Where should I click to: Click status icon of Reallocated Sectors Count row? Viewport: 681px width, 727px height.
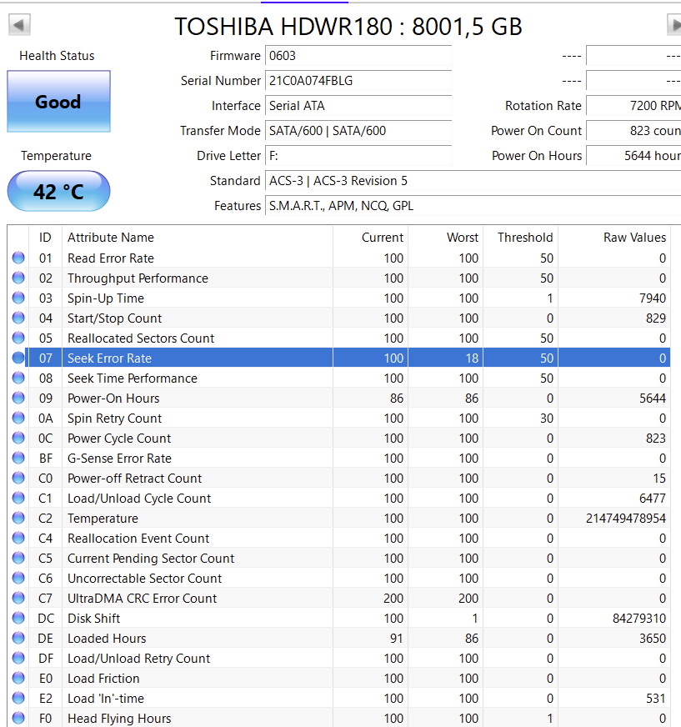tap(18, 338)
